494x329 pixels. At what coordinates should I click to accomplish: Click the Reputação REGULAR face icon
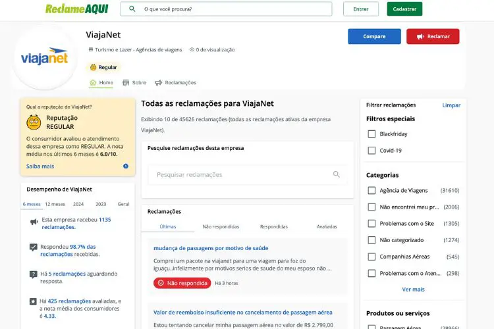point(34,122)
